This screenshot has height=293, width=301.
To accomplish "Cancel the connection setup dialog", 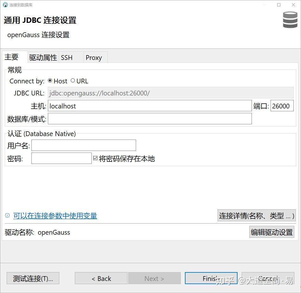I will point(268,278).
